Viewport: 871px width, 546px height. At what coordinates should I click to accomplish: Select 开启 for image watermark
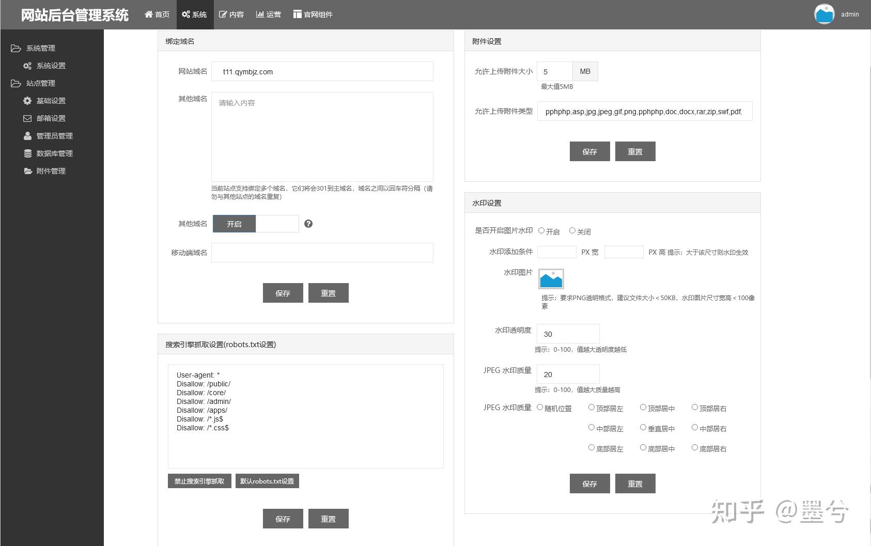(x=541, y=231)
